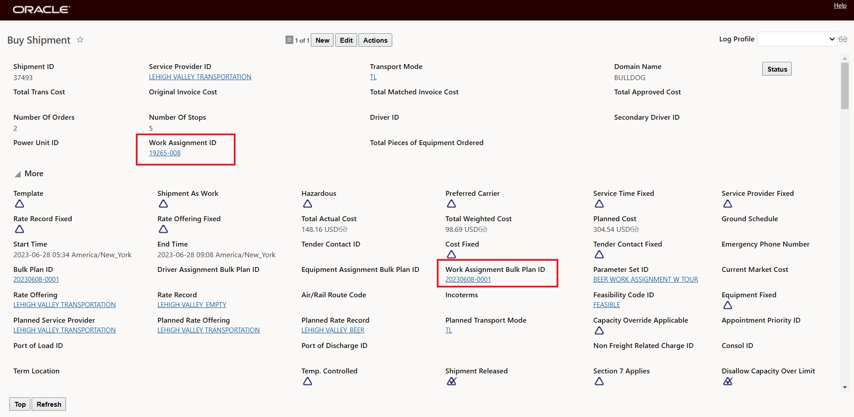
Task: Toggle the Hazardous indicator
Action: pos(308,204)
